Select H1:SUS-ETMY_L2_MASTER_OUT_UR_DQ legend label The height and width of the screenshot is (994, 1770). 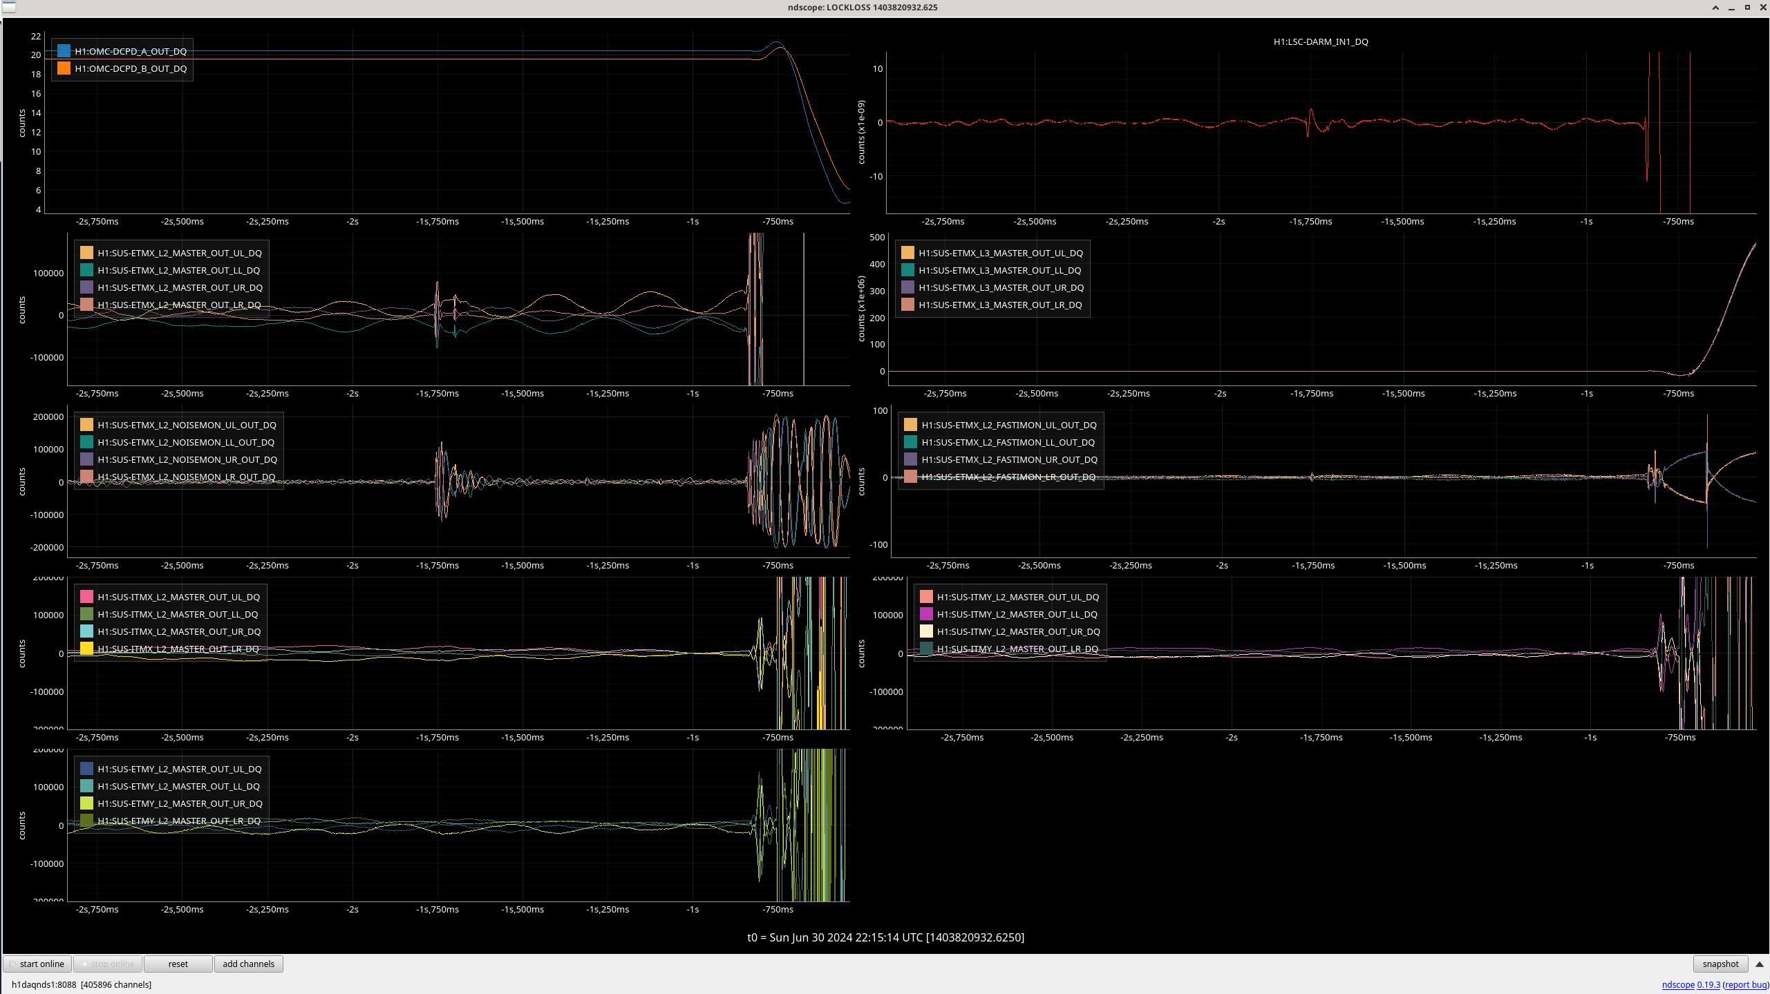[180, 803]
